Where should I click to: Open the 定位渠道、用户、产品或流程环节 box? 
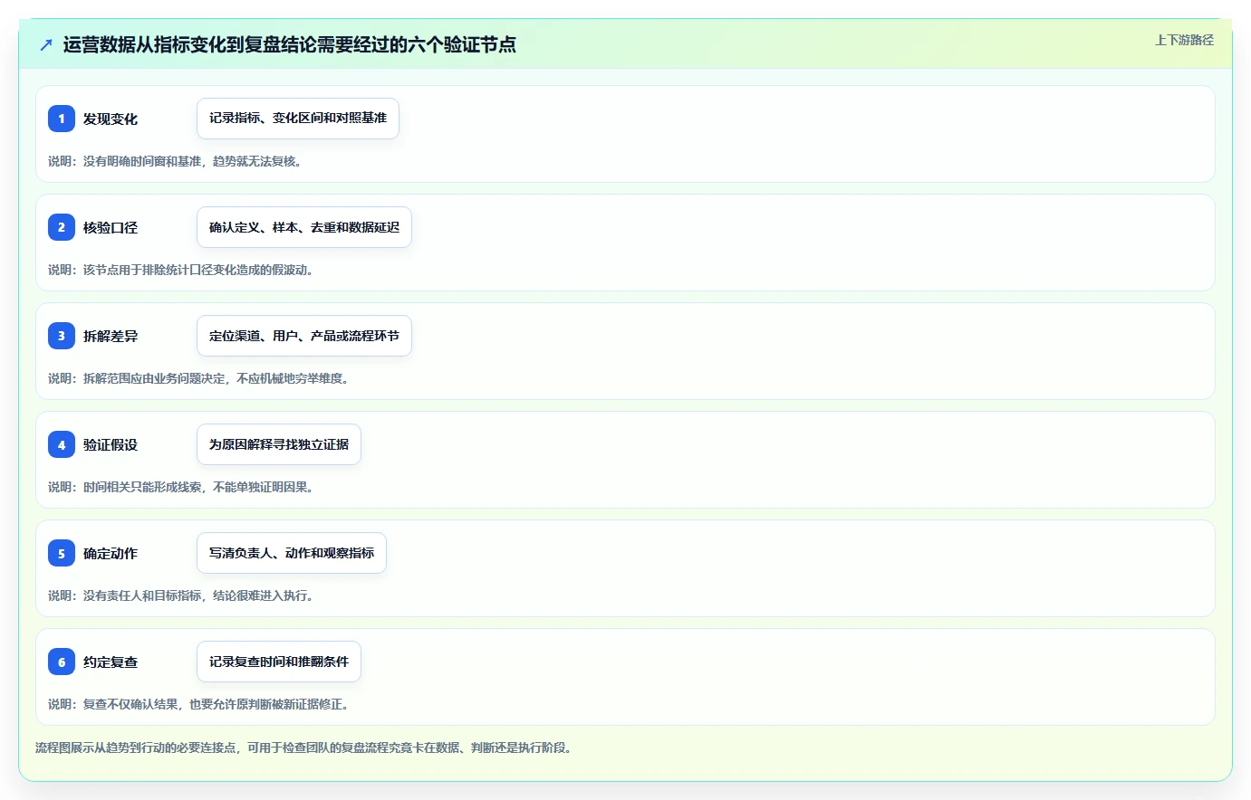coord(304,336)
